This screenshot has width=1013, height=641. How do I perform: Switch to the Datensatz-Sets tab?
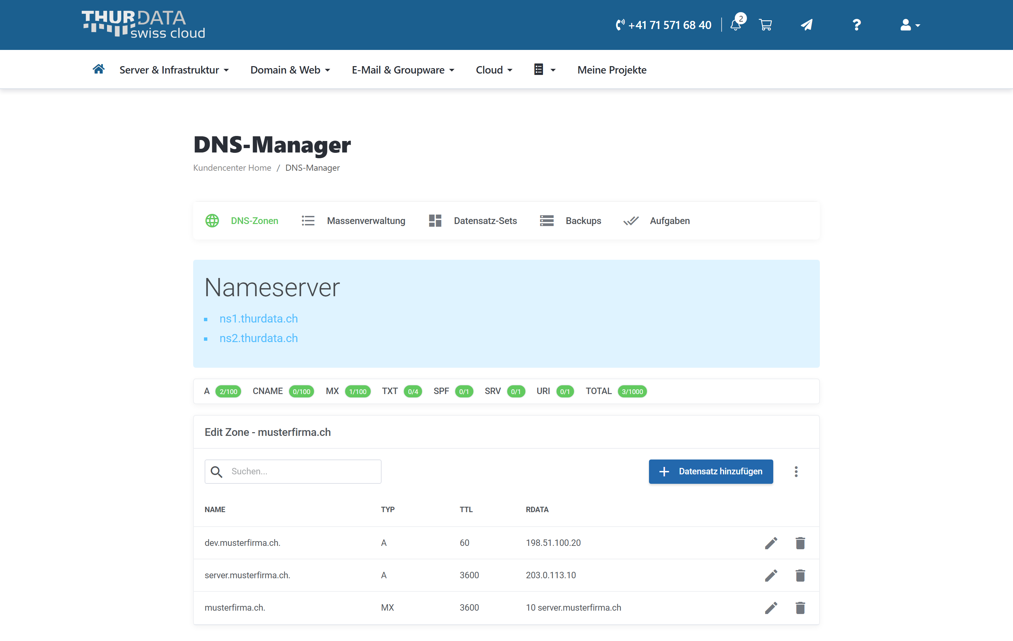tap(472, 221)
